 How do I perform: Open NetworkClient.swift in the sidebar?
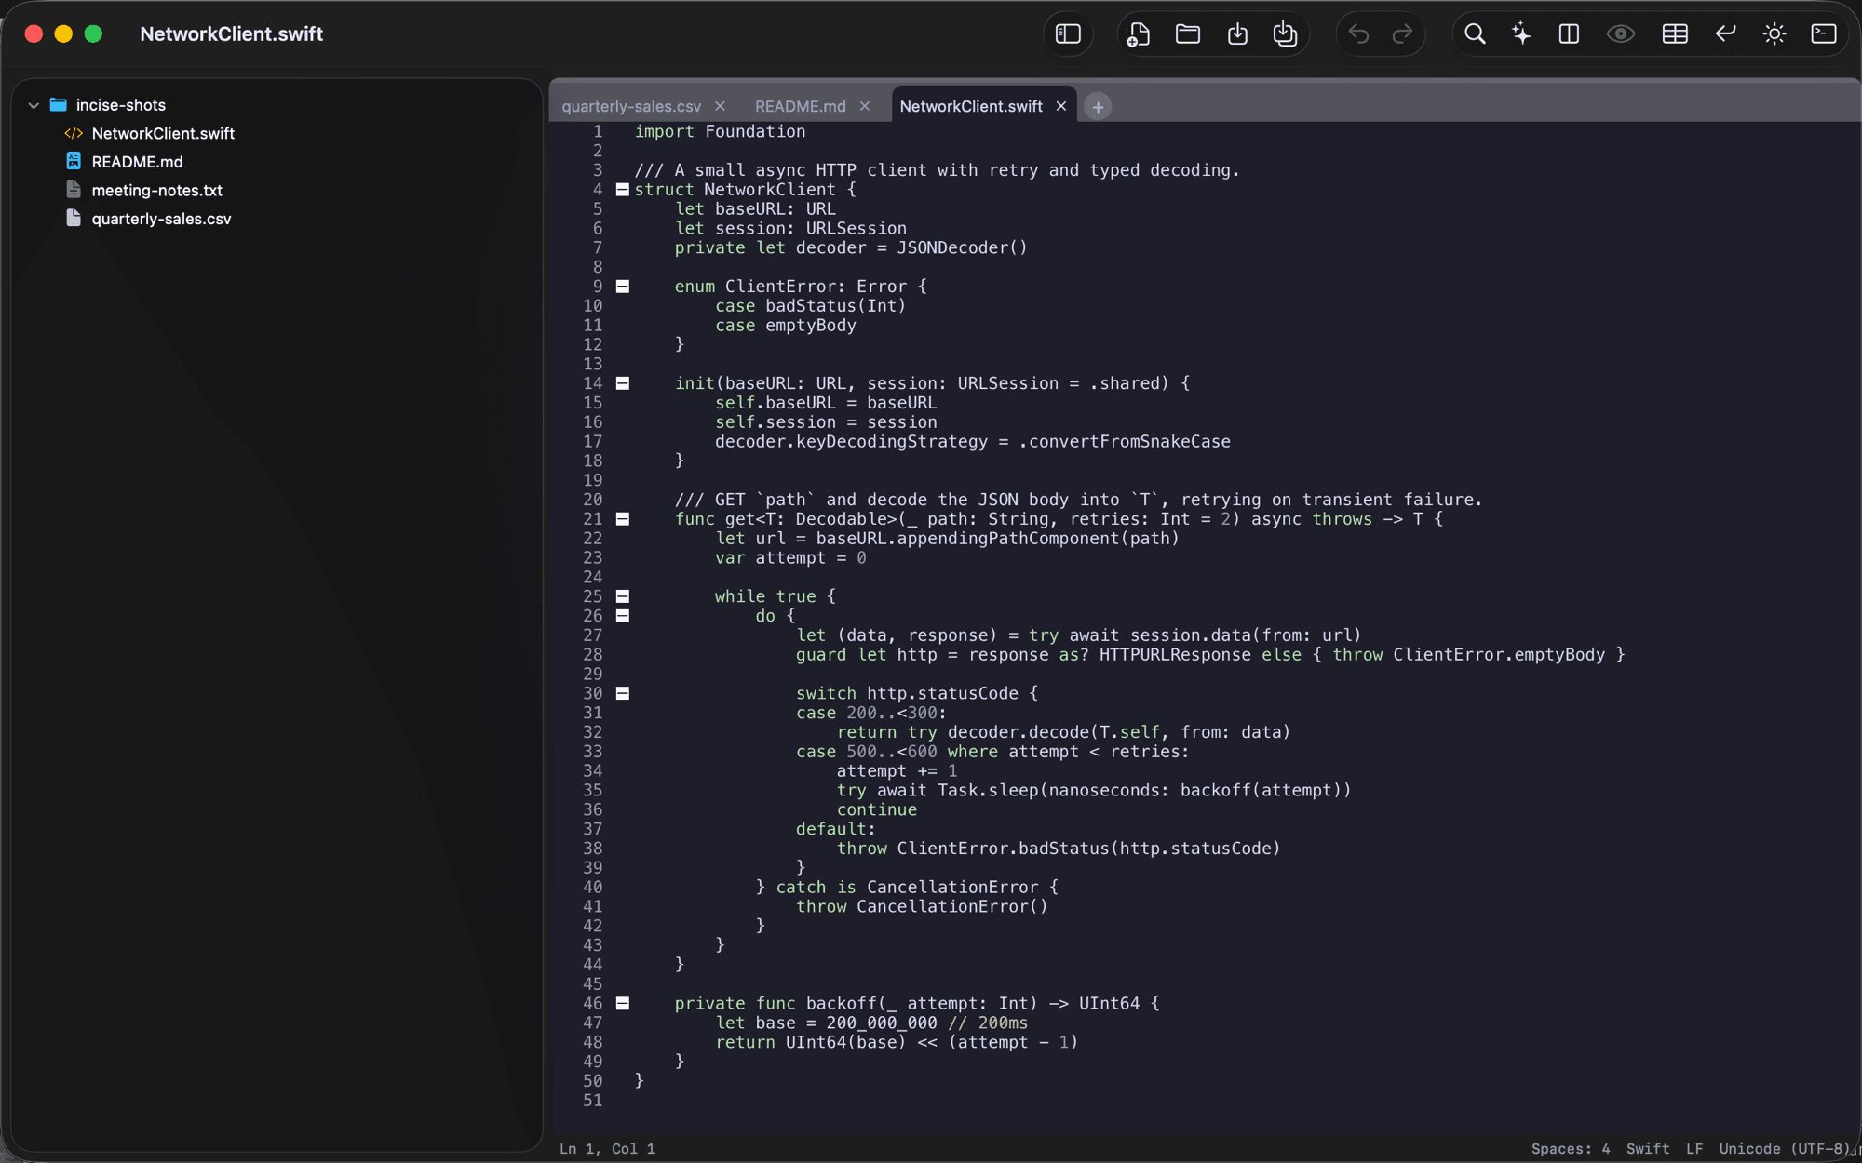coord(163,133)
